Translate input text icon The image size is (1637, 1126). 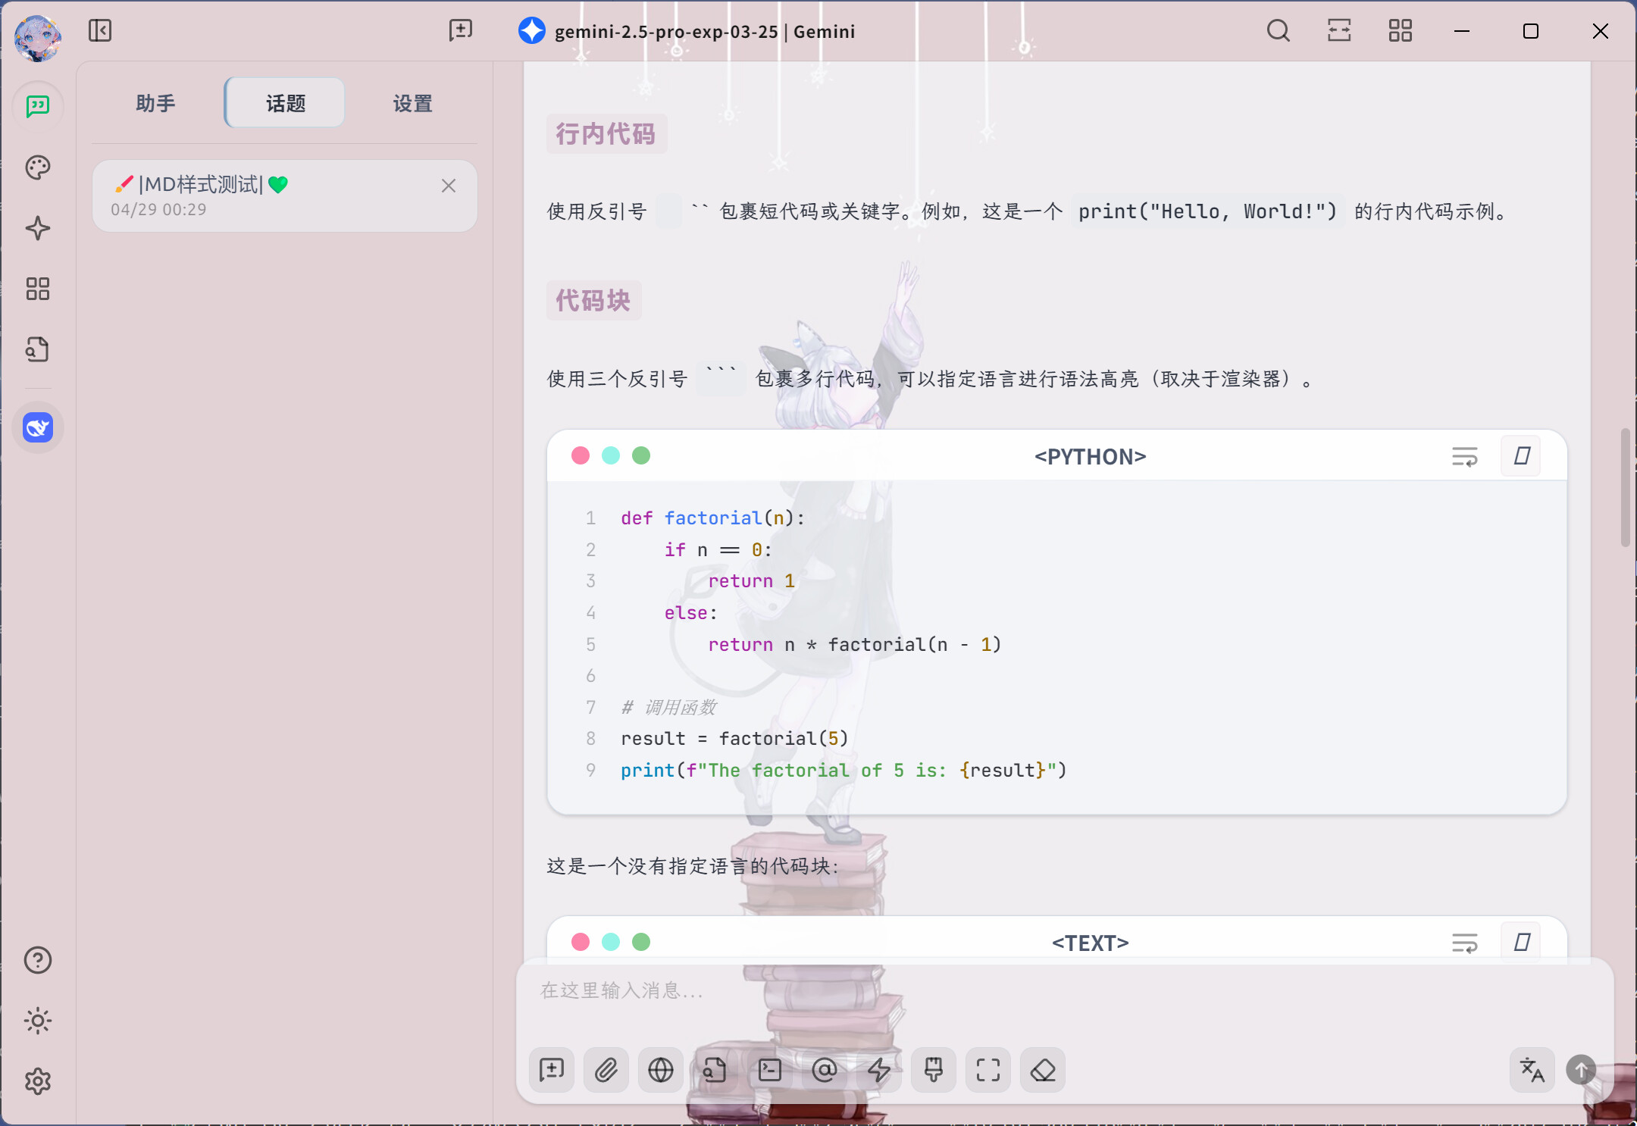(1532, 1070)
